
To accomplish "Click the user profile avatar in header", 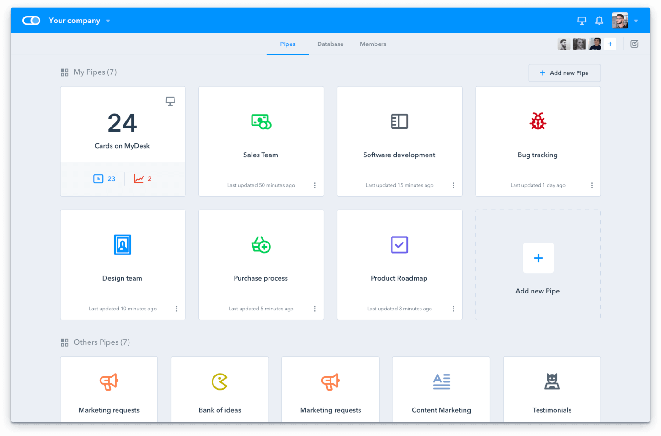I will click(620, 21).
